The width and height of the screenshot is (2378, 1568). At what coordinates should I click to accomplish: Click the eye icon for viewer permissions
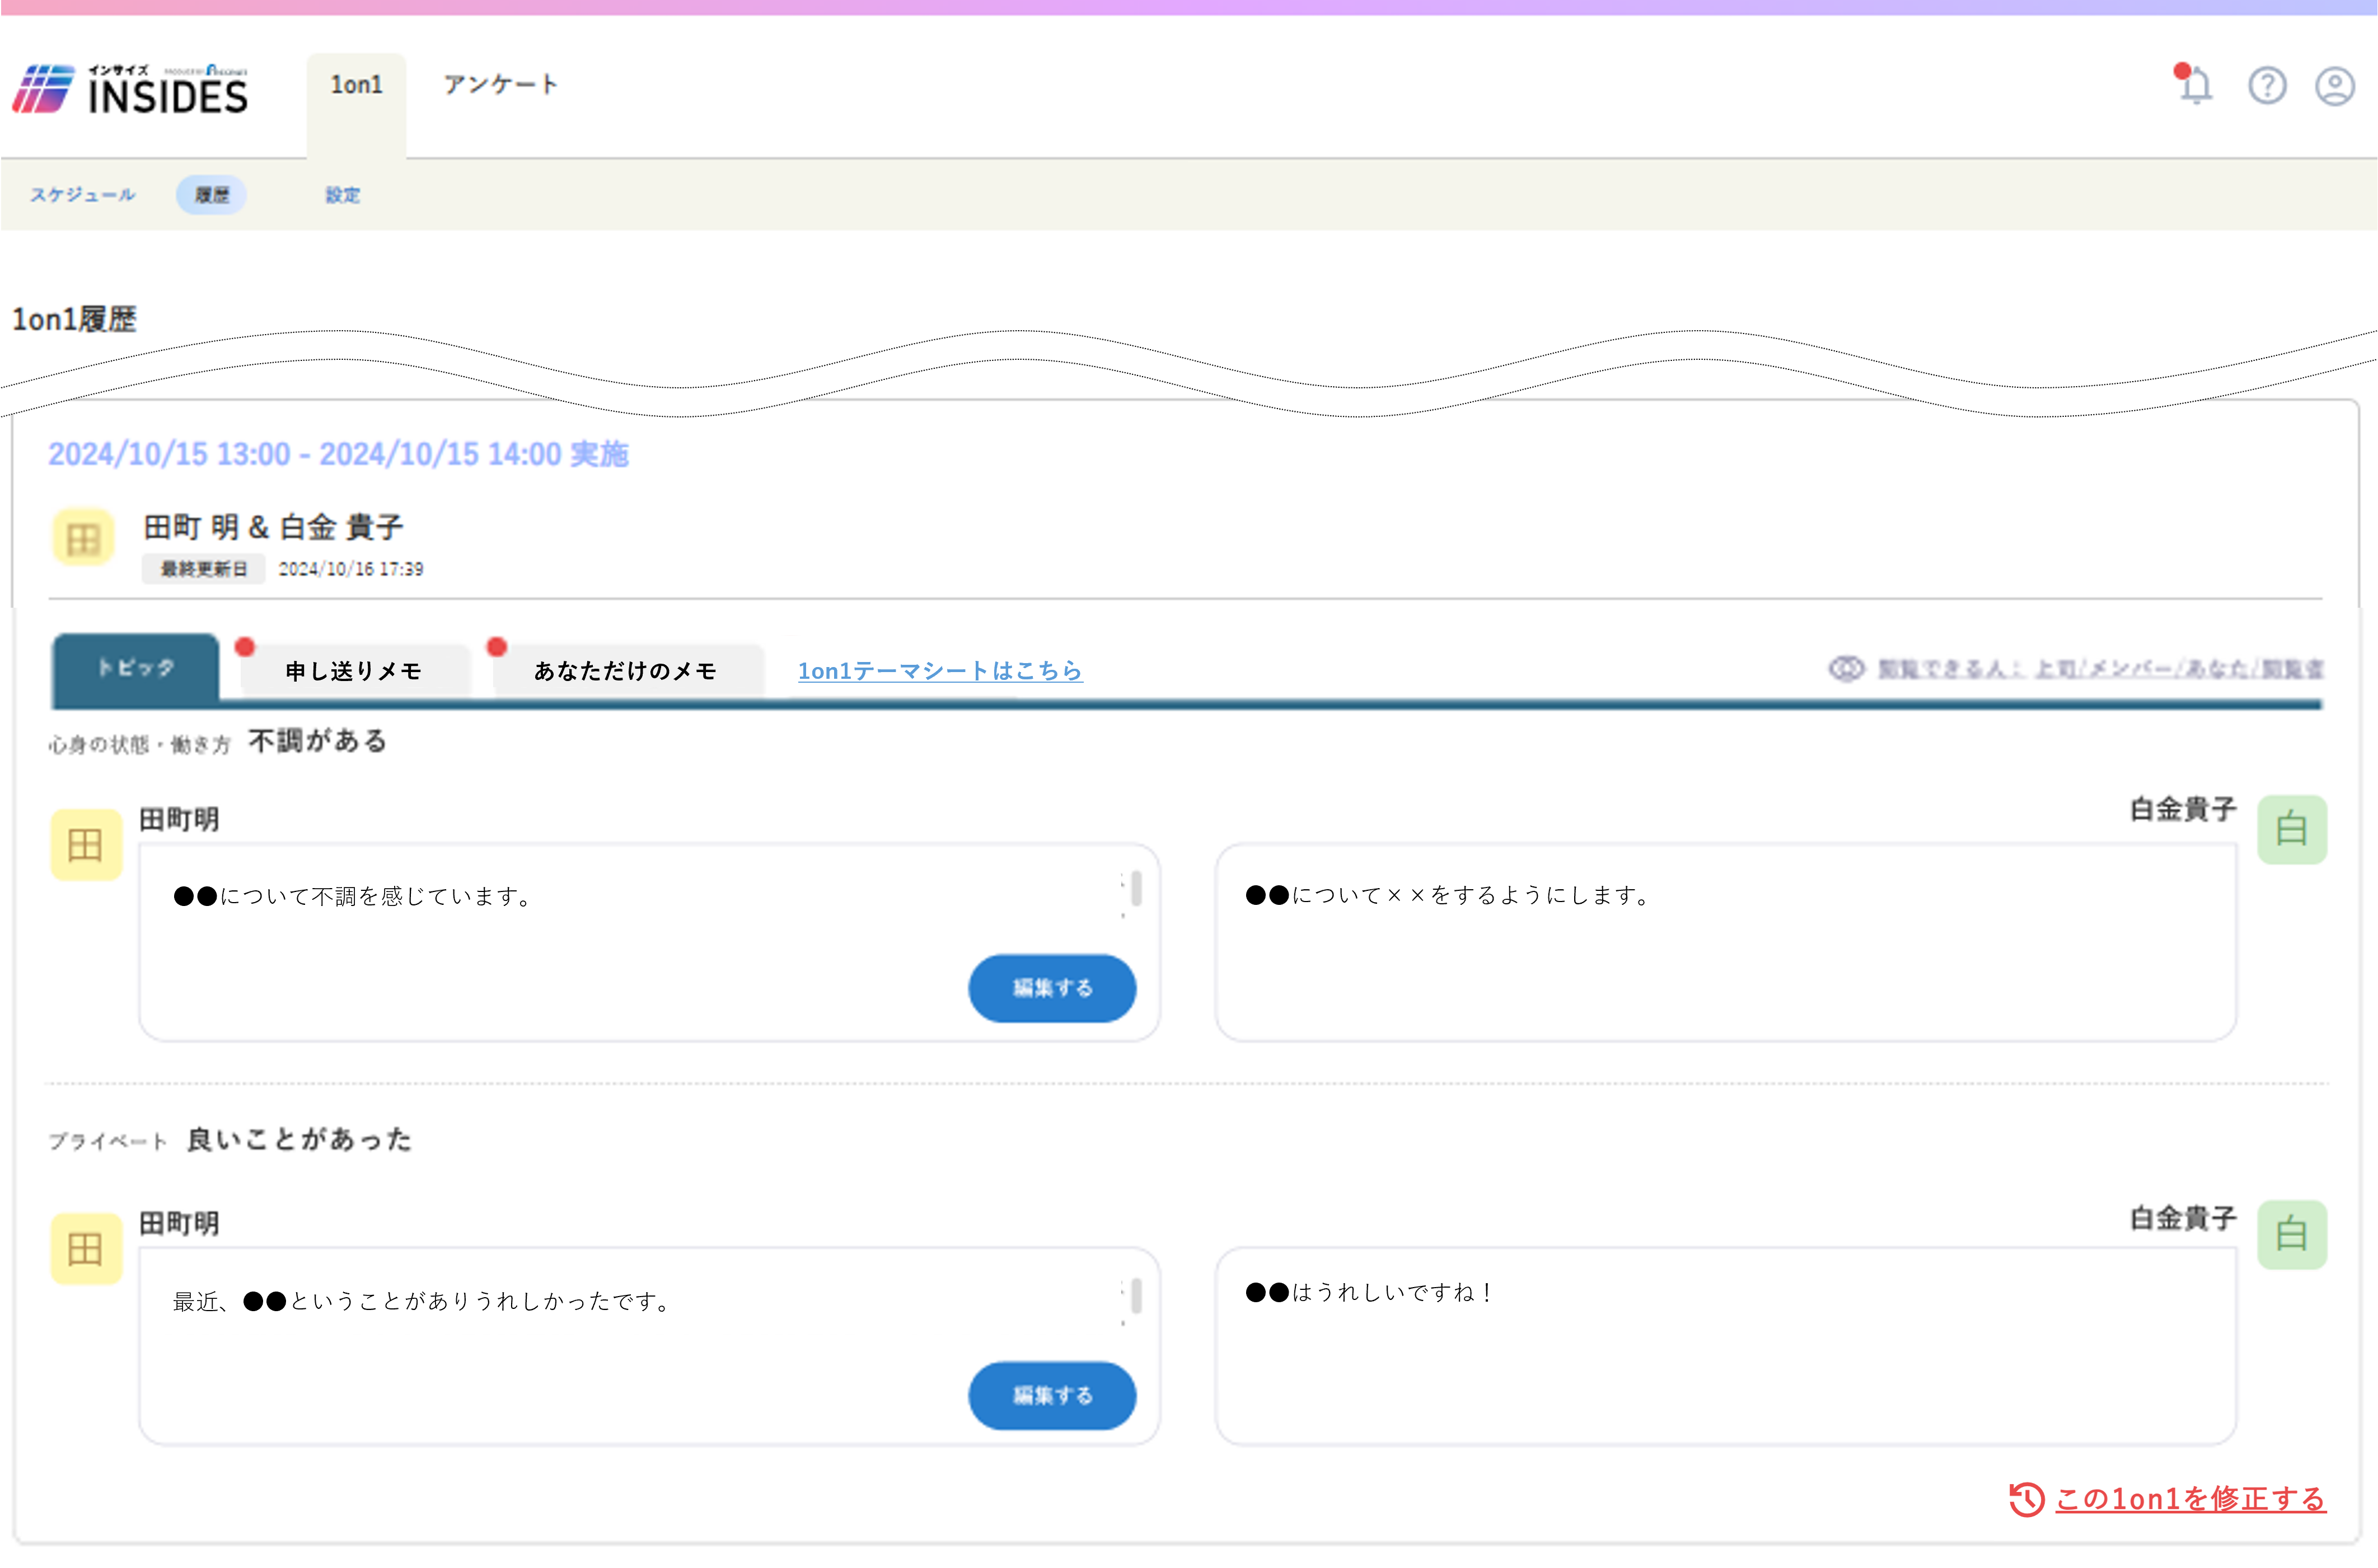1846,668
